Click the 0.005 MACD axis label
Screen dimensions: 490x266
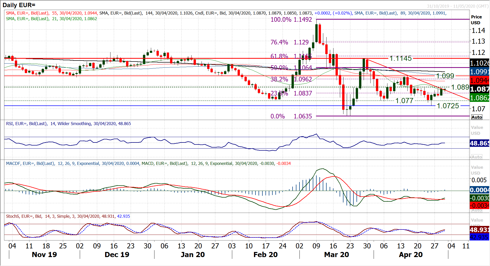tap(479, 180)
